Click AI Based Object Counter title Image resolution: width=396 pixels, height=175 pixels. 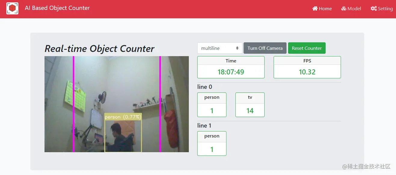[x=57, y=8]
